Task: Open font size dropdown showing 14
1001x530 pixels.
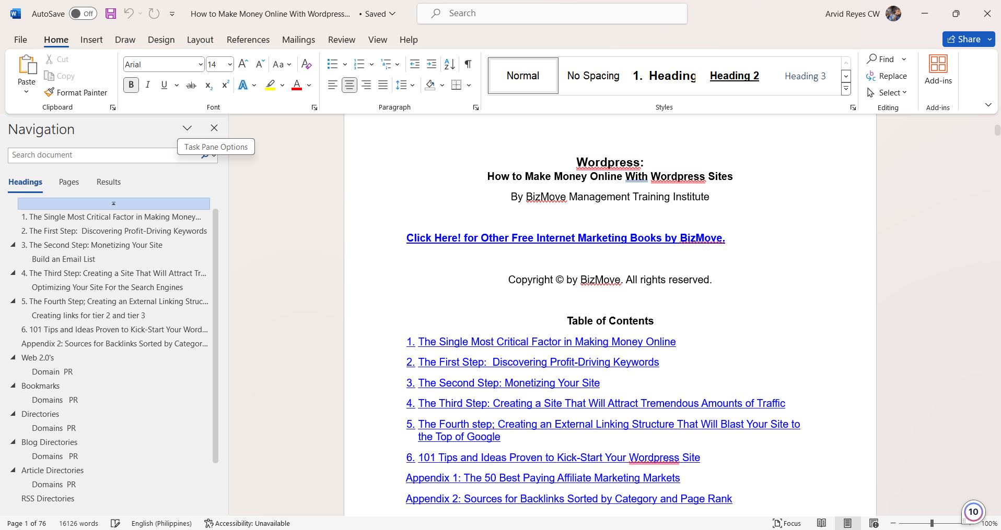Action: coord(230,64)
